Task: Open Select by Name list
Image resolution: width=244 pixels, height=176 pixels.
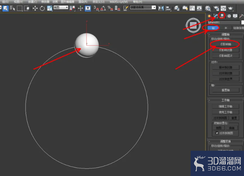Action: point(12,8)
